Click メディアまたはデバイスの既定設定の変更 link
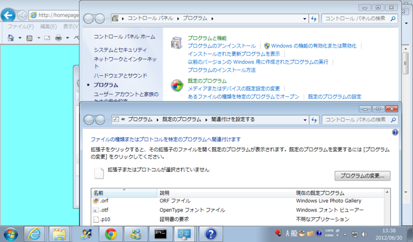 point(234,89)
